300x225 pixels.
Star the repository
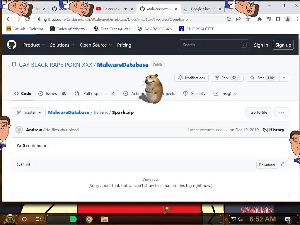click(x=263, y=78)
